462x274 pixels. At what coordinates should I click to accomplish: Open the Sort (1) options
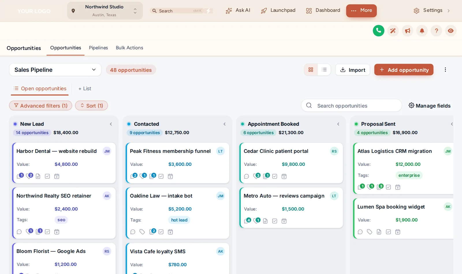[x=92, y=106]
